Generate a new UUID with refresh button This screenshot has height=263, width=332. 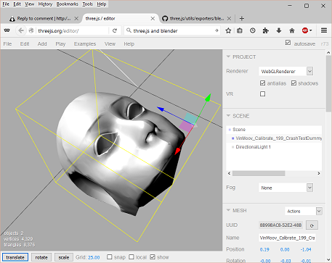[x=312, y=225]
